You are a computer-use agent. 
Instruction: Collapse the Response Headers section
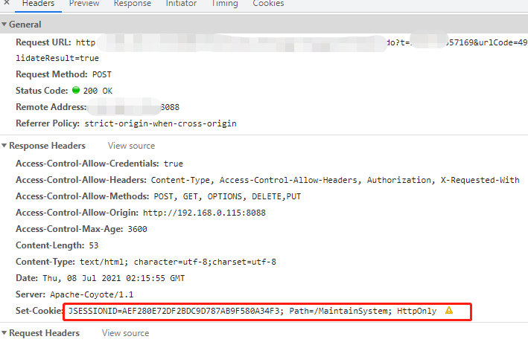pos(4,146)
